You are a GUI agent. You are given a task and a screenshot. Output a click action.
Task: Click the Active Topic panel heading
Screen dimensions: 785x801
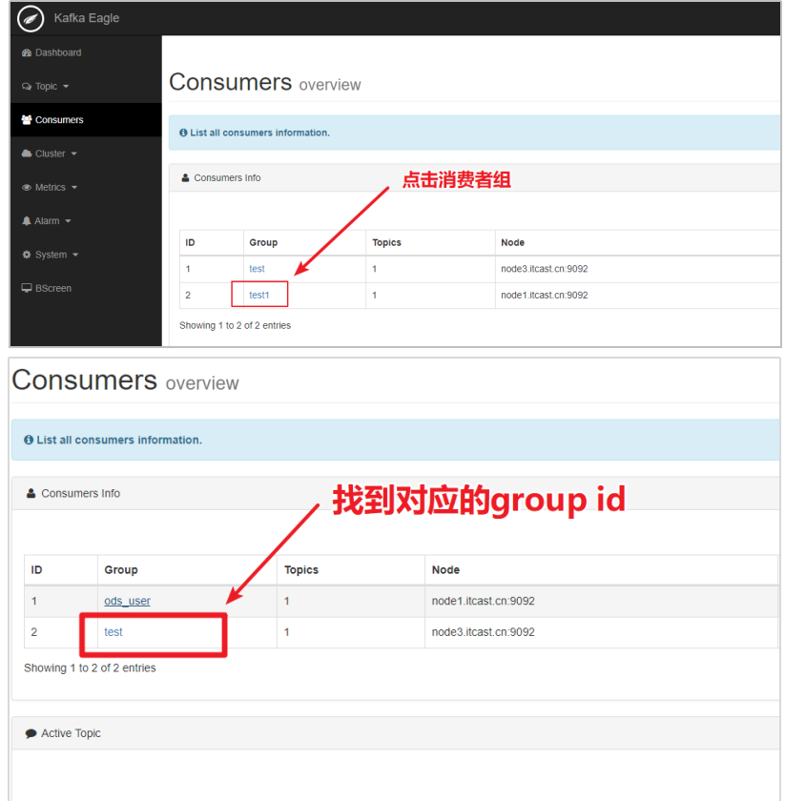pyautogui.click(x=71, y=733)
